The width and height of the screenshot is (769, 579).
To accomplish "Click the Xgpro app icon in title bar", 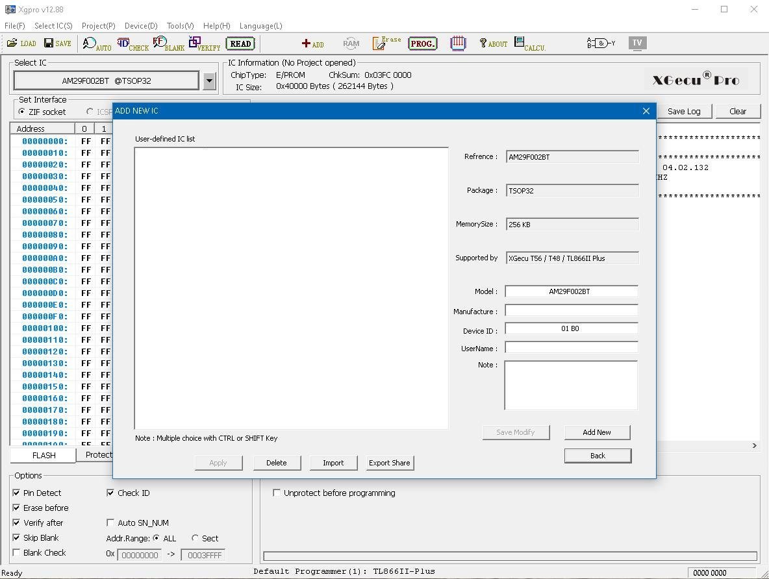I will coord(10,9).
